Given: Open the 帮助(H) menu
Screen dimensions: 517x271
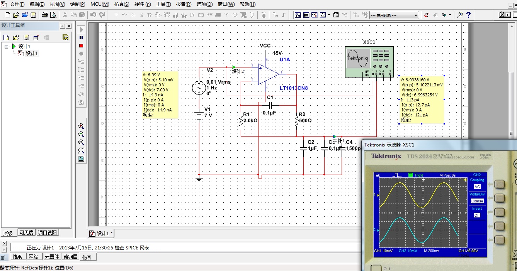Looking at the screenshot, I should (248, 4).
